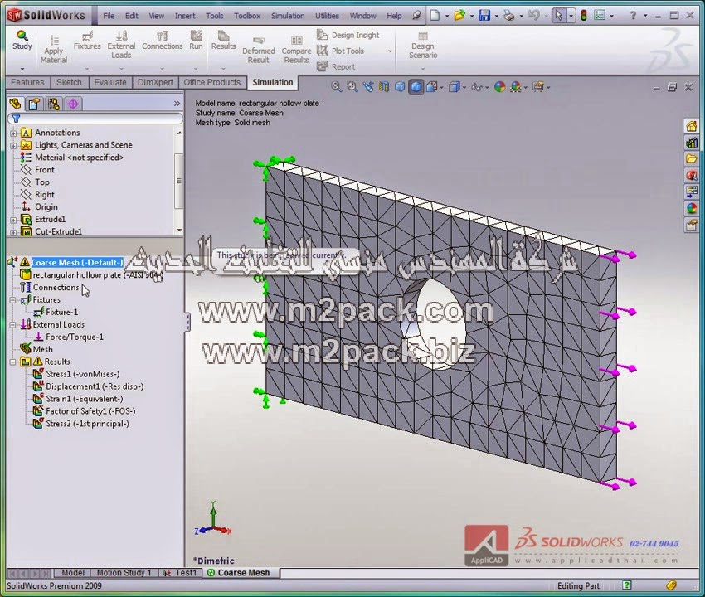Switch to the Test1 study tab
This screenshot has height=597, width=705.
click(x=180, y=573)
